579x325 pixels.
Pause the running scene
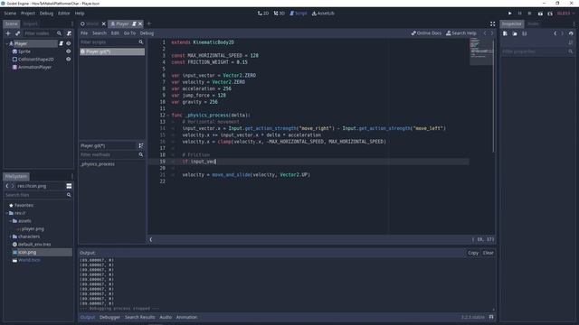pos(519,14)
